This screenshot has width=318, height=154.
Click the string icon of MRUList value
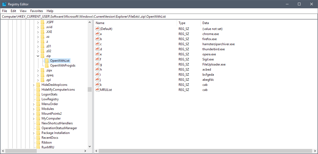coord(97,90)
